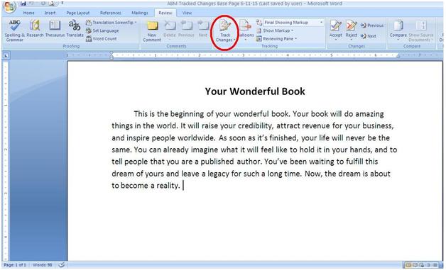Screen dimensions: 446x270
Task: Click the Accept change icon
Action: coord(336,26)
